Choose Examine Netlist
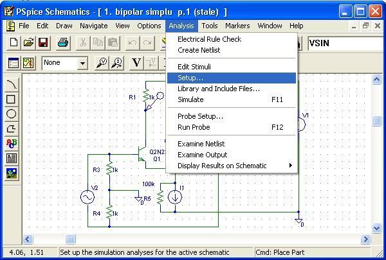 click(x=232, y=144)
